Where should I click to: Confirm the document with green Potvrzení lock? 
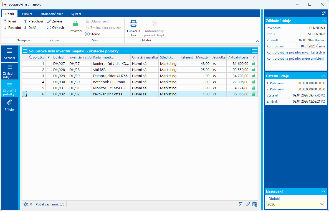tap(75, 27)
